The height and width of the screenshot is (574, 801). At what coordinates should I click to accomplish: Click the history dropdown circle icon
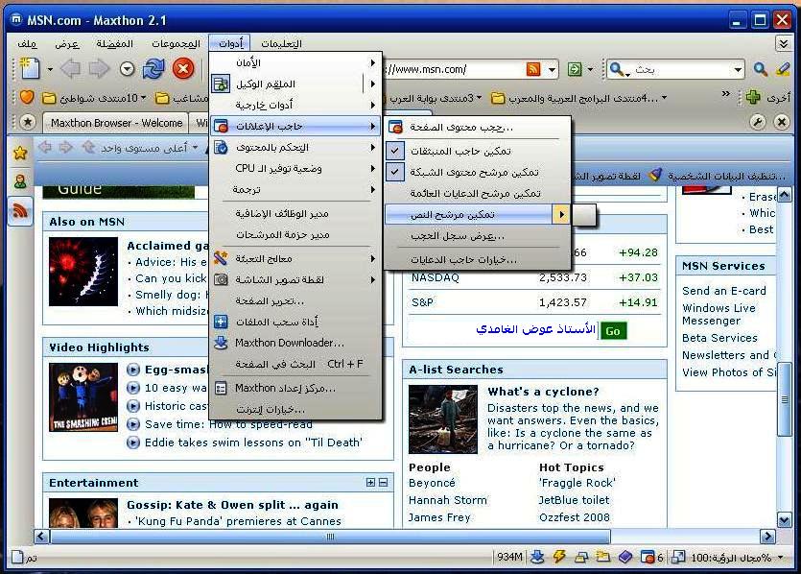pos(127,68)
